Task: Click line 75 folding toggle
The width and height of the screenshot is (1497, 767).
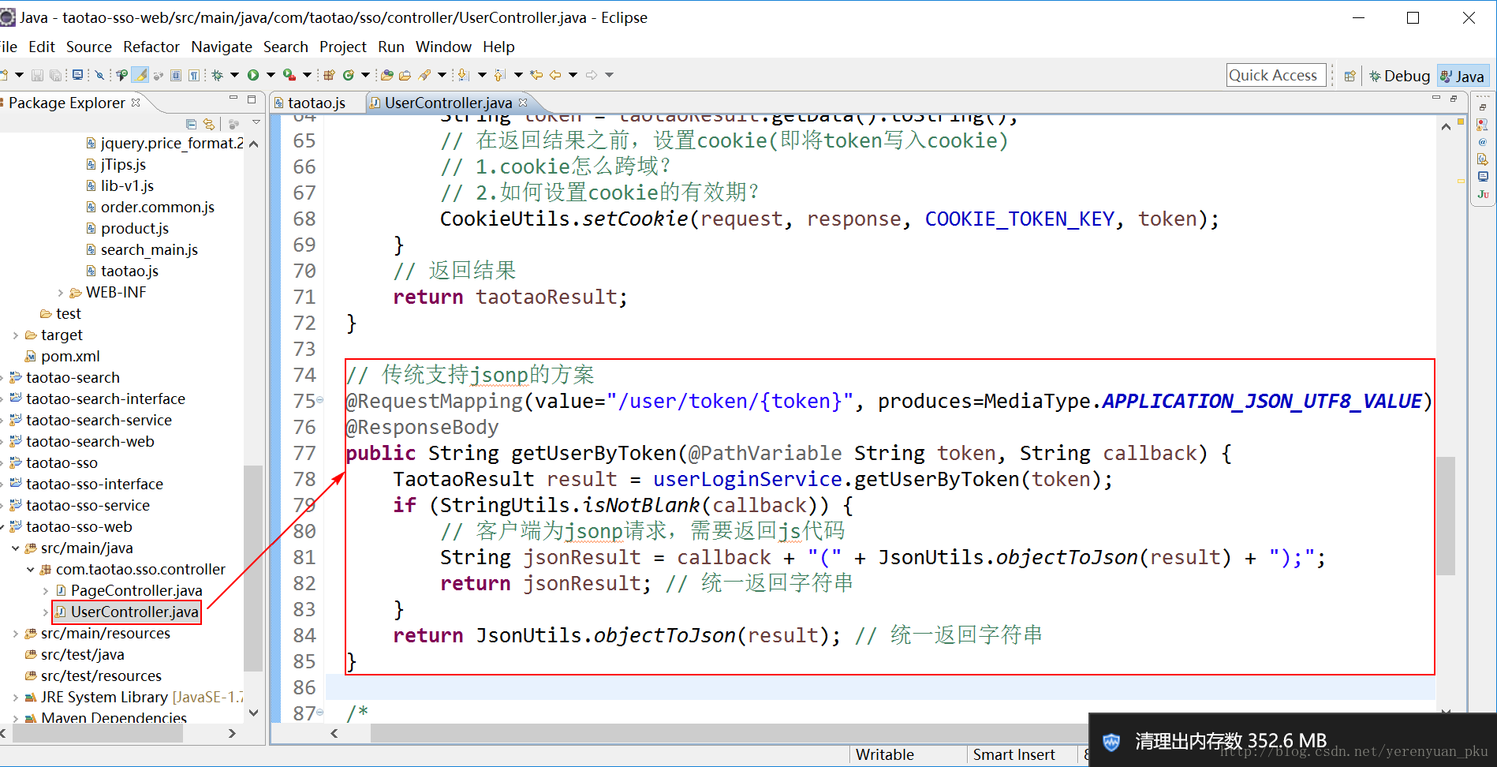Action: click(319, 401)
